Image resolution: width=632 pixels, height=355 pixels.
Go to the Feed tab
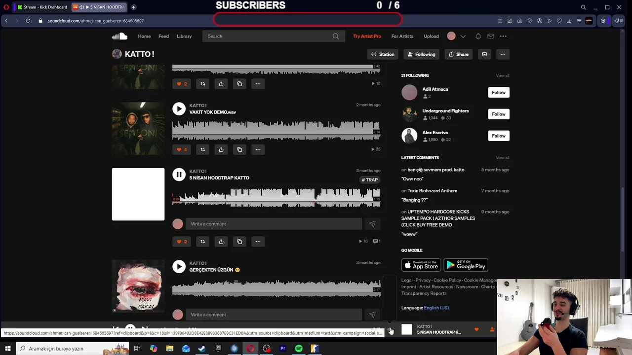pos(163,36)
